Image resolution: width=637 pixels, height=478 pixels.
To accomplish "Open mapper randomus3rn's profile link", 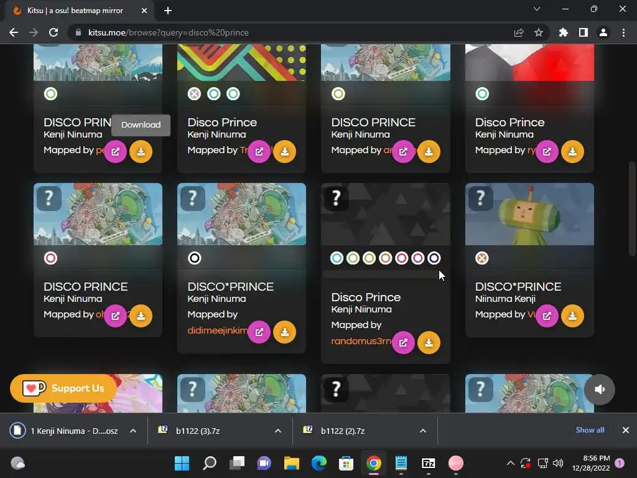I will (361, 341).
